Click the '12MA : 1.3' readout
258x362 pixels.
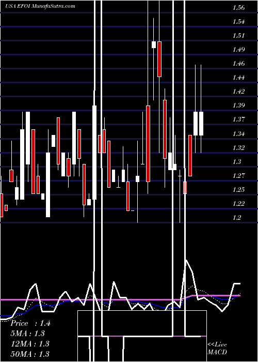coord(30,344)
